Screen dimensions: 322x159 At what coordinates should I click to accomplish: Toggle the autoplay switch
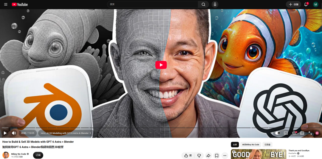click(278, 133)
